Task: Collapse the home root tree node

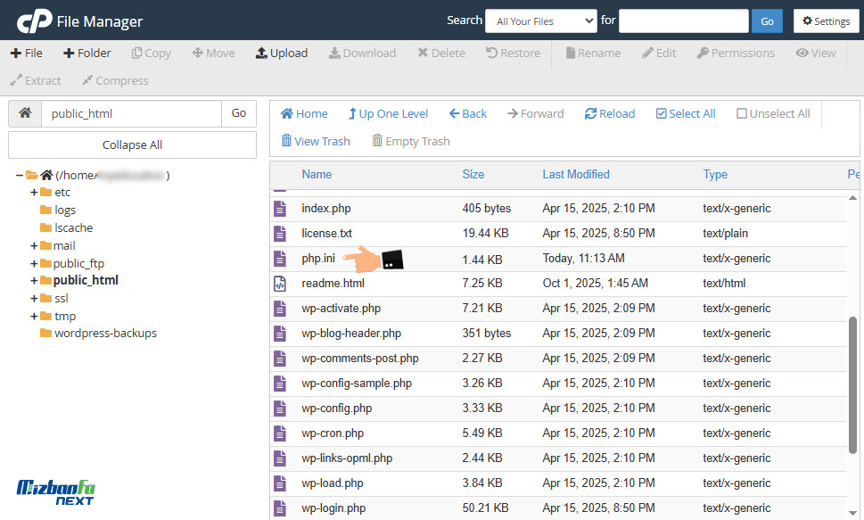Action: tap(20, 176)
